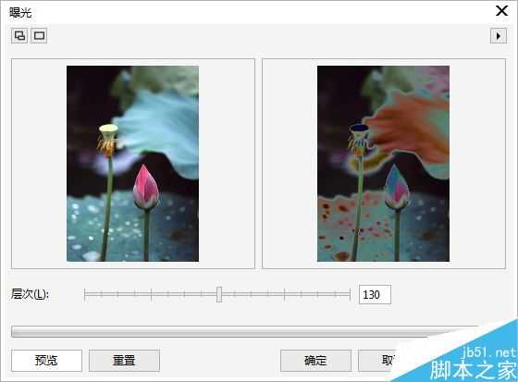Click the original image preview pane
This screenshot has width=518, height=382.
point(133,164)
